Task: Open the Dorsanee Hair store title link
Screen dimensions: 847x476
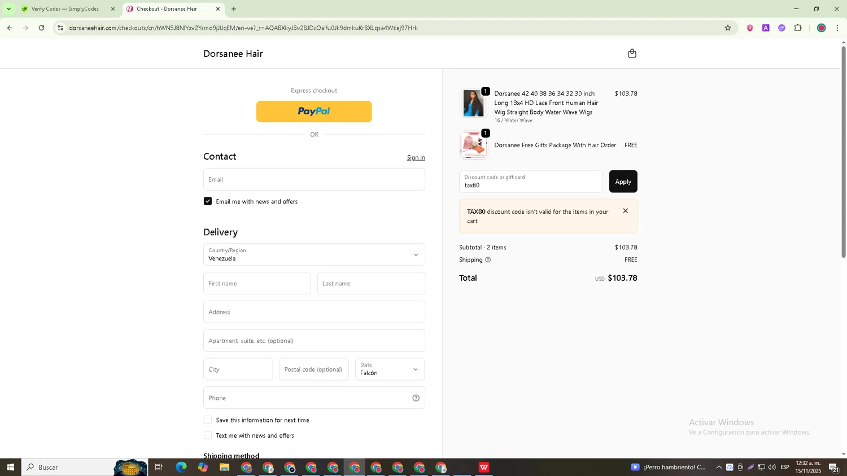Action: coord(233,54)
